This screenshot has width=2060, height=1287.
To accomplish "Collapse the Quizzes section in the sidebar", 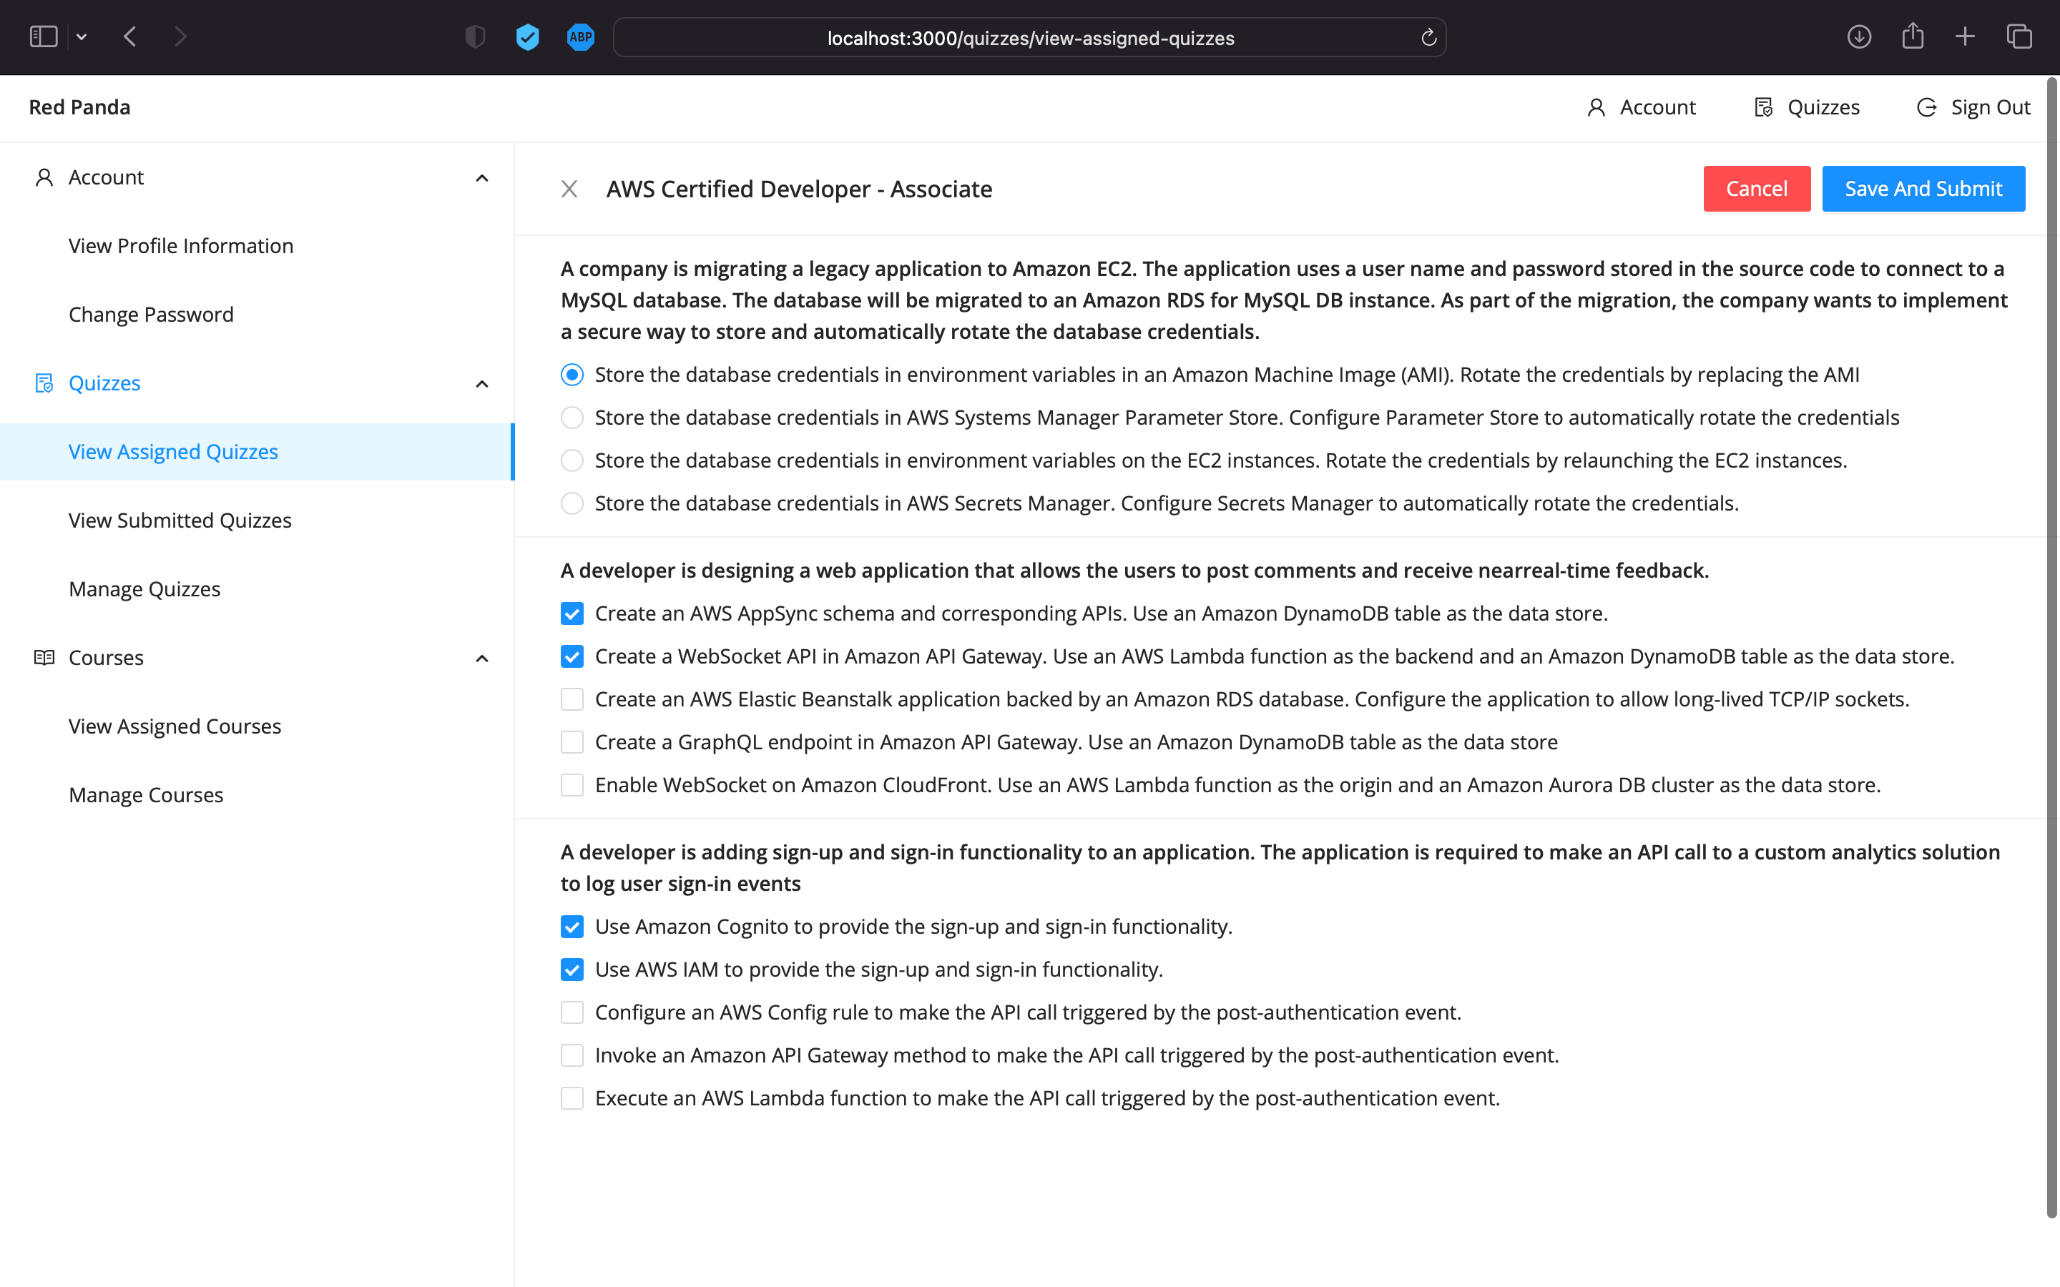I will click(x=482, y=384).
